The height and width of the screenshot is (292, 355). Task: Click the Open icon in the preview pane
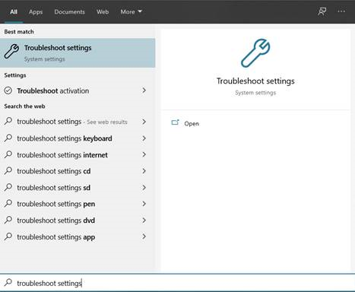click(x=175, y=123)
